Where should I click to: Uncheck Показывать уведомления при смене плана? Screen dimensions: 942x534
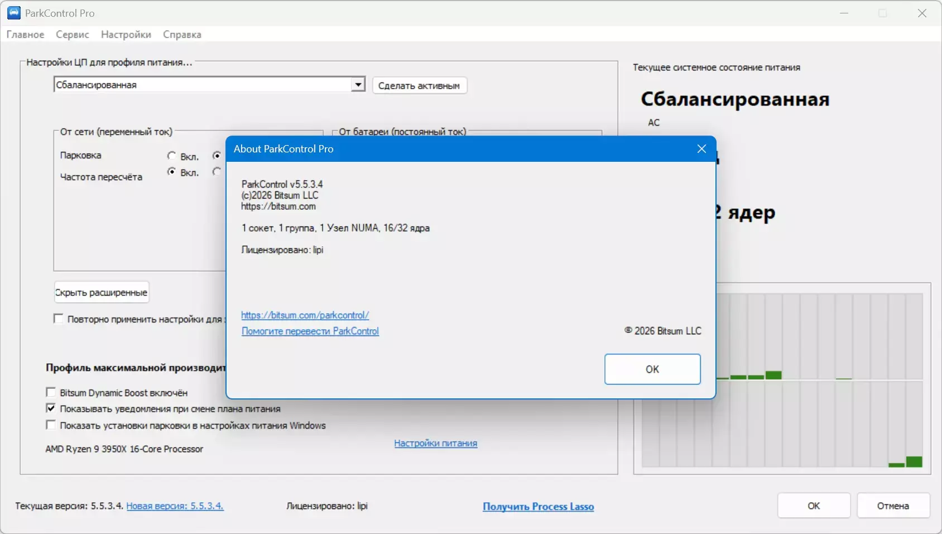coord(51,408)
